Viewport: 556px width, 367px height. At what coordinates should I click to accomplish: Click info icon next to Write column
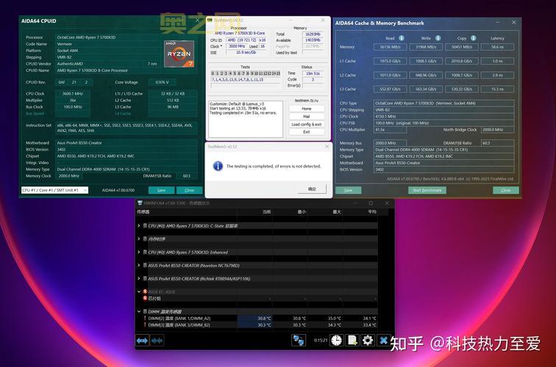pos(438,38)
